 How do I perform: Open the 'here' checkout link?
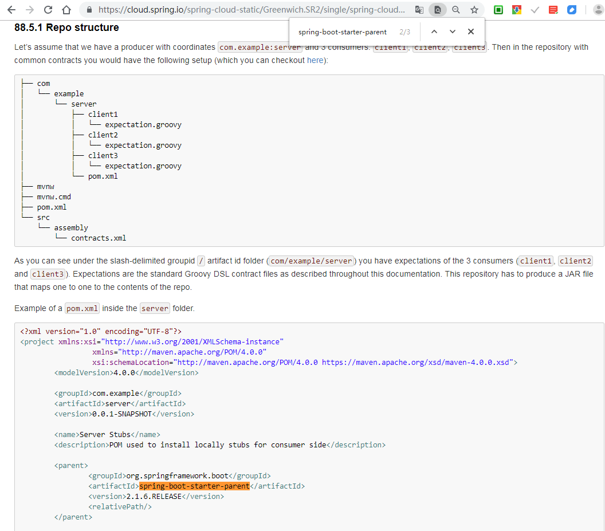coord(315,60)
